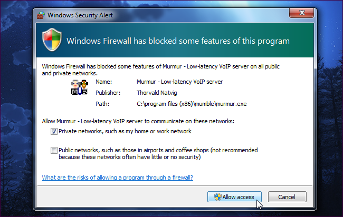343x217 pixels.
Task: Uncheck the Private networks checkbox
Action: [x=54, y=131]
